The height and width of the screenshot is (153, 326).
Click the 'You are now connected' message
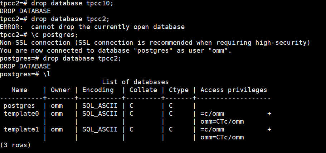click(x=116, y=51)
